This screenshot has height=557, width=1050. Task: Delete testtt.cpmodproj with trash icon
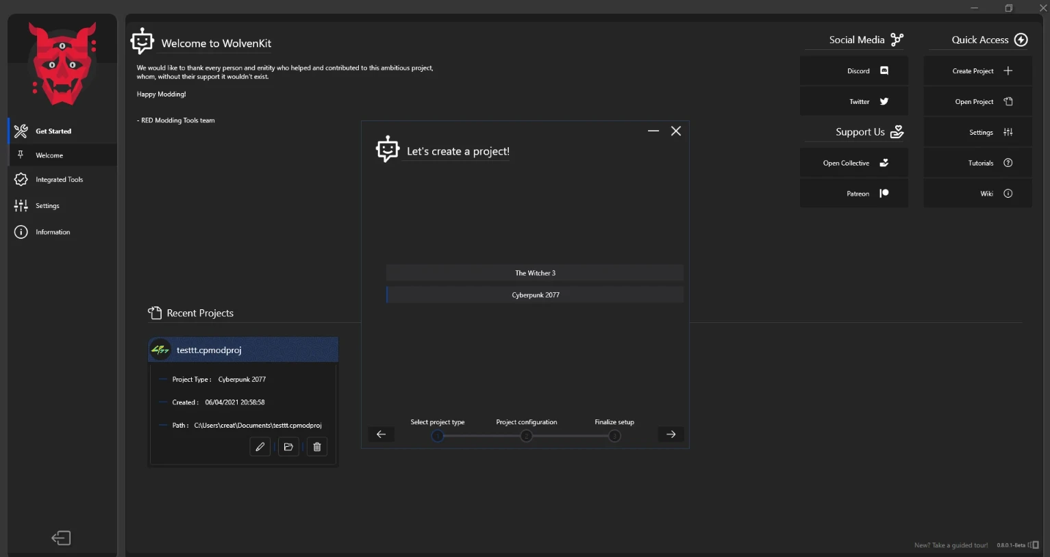317,447
